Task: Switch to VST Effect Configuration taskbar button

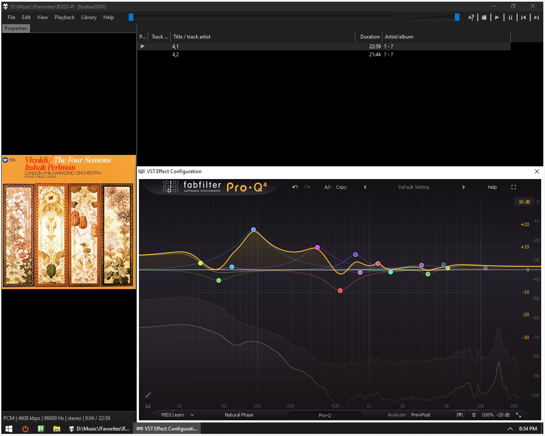Action: click(x=167, y=429)
